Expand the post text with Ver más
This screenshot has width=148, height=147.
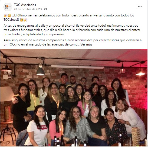click(x=86, y=44)
